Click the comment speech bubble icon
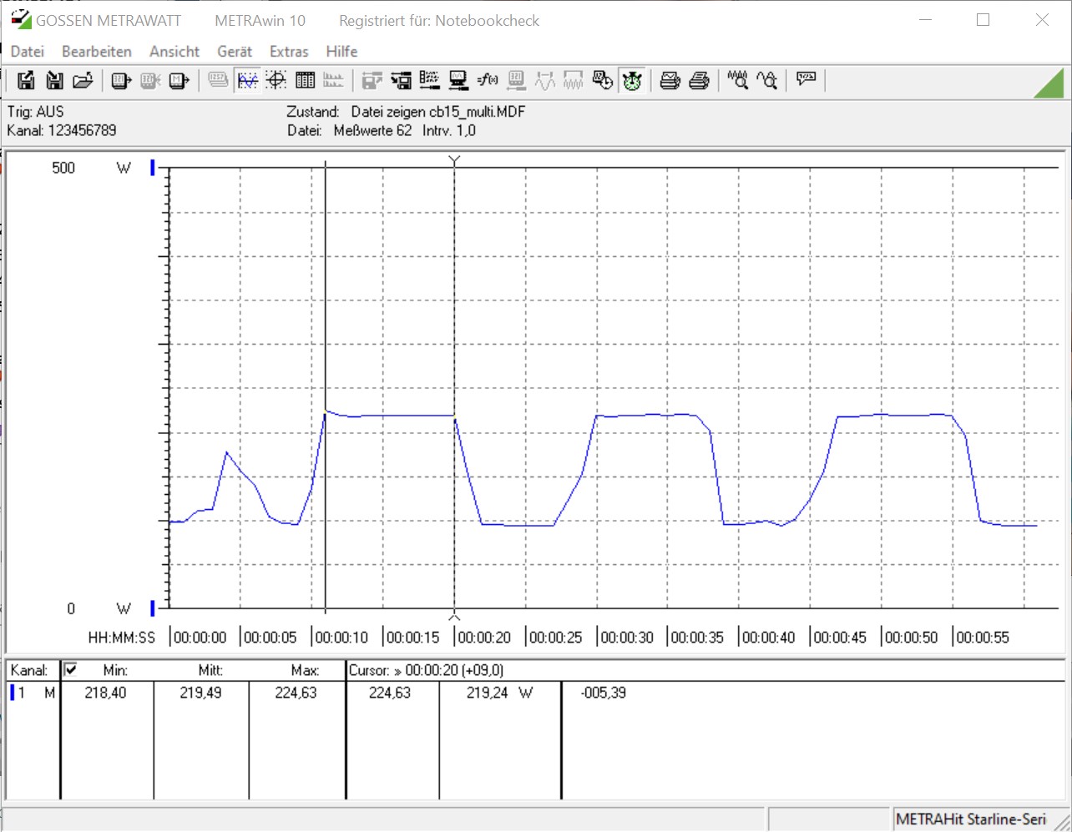The width and height of the screenshot is (1072, 832). click(806, 80)
